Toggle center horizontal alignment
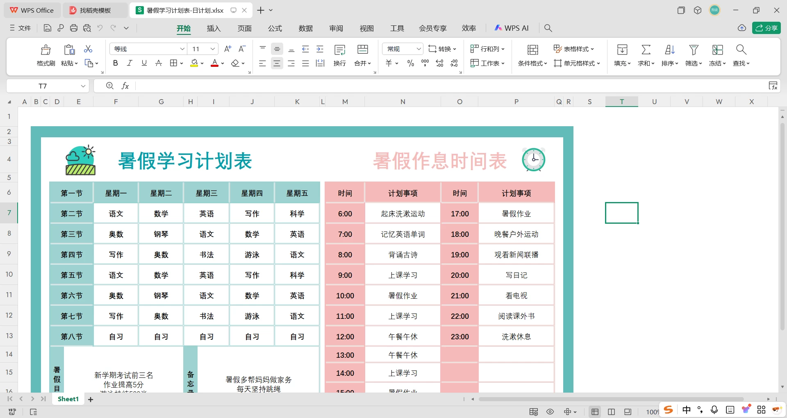This screenshot has width=787, height=418. (277, 63)
